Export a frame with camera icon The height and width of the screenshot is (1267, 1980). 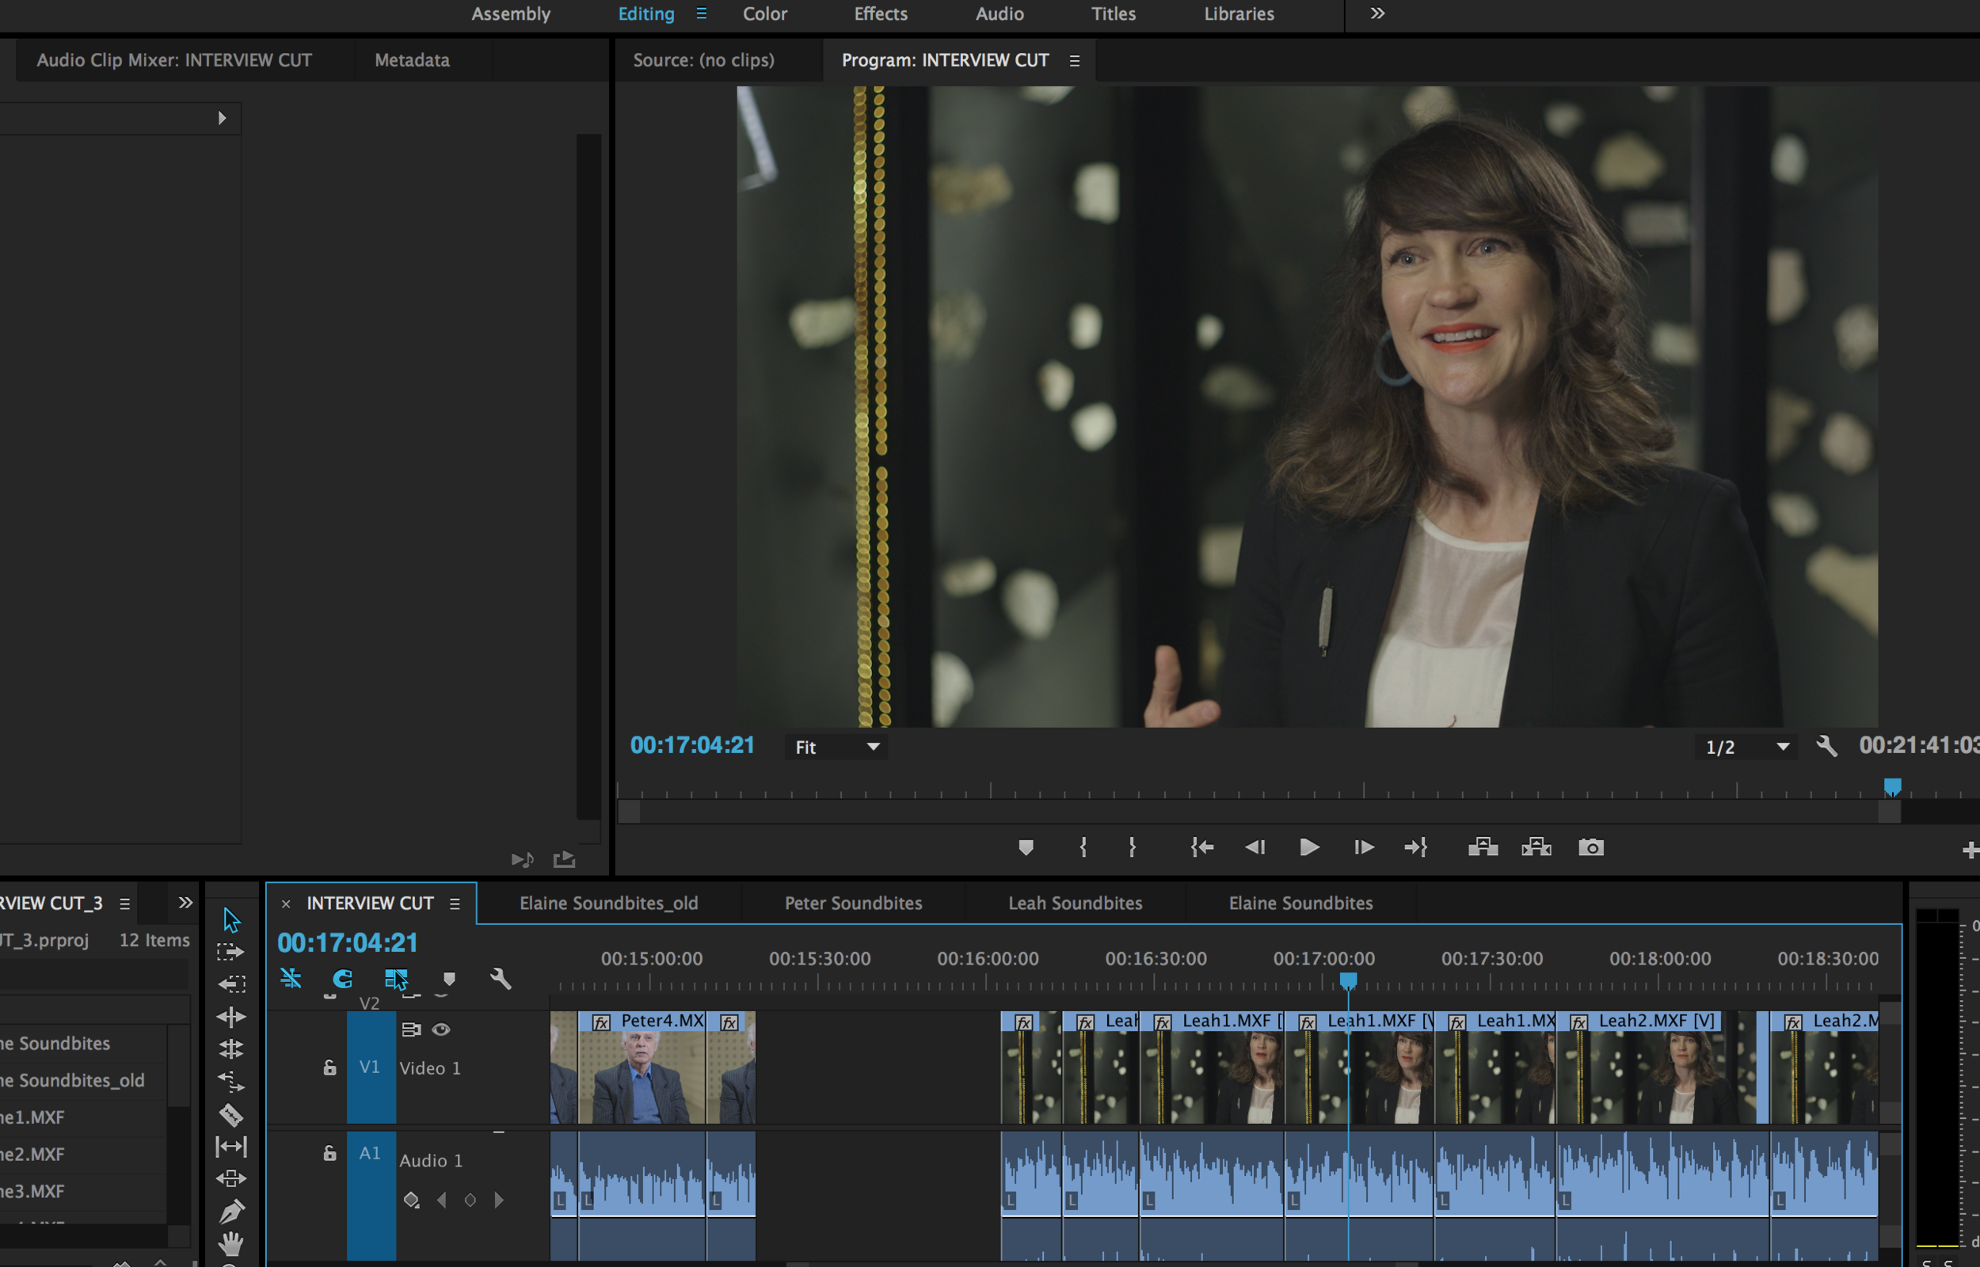(x=1591, y=847)
